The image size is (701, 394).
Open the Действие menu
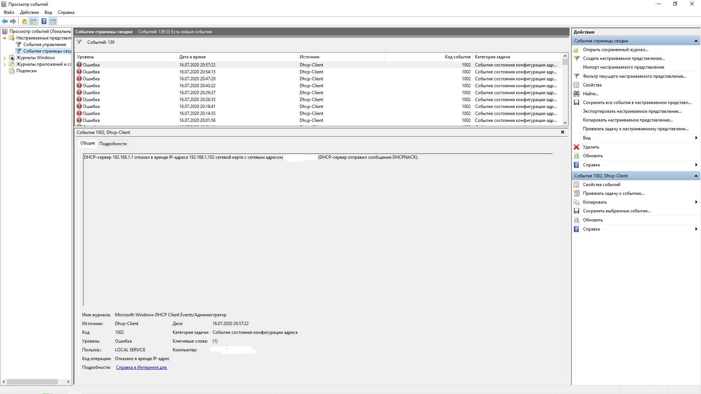click(29, 12)
